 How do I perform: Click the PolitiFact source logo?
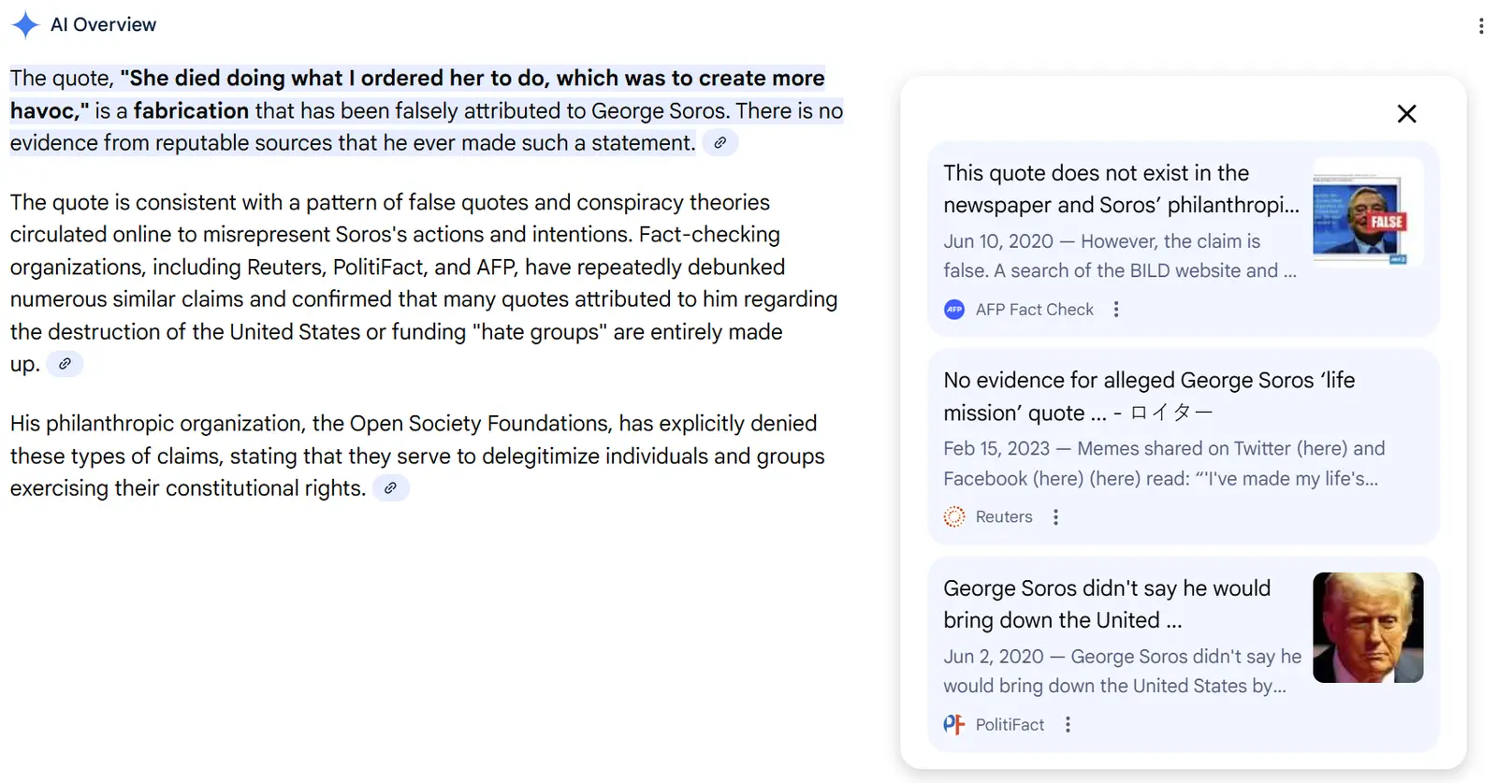[x=954, y=725]
